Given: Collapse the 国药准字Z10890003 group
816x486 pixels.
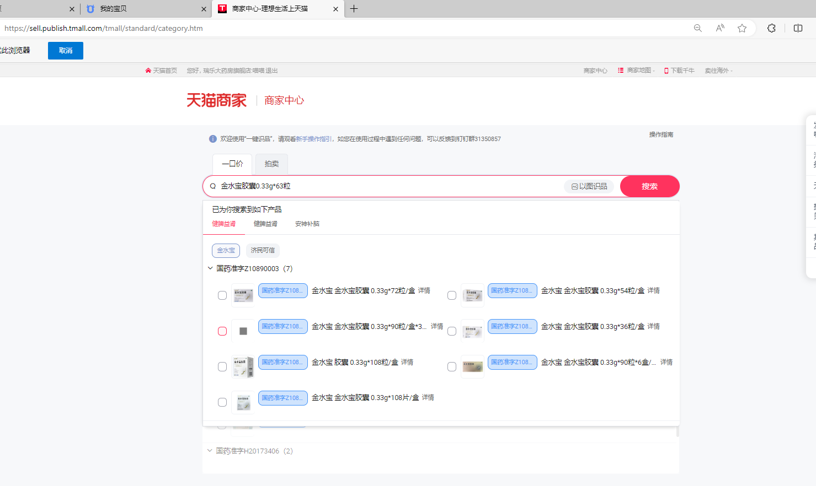Looking at the screenshot, I should [210, 268].
